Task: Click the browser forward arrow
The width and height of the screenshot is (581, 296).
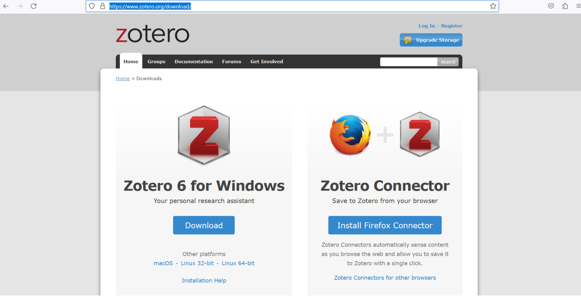Action: click(20, 6)
